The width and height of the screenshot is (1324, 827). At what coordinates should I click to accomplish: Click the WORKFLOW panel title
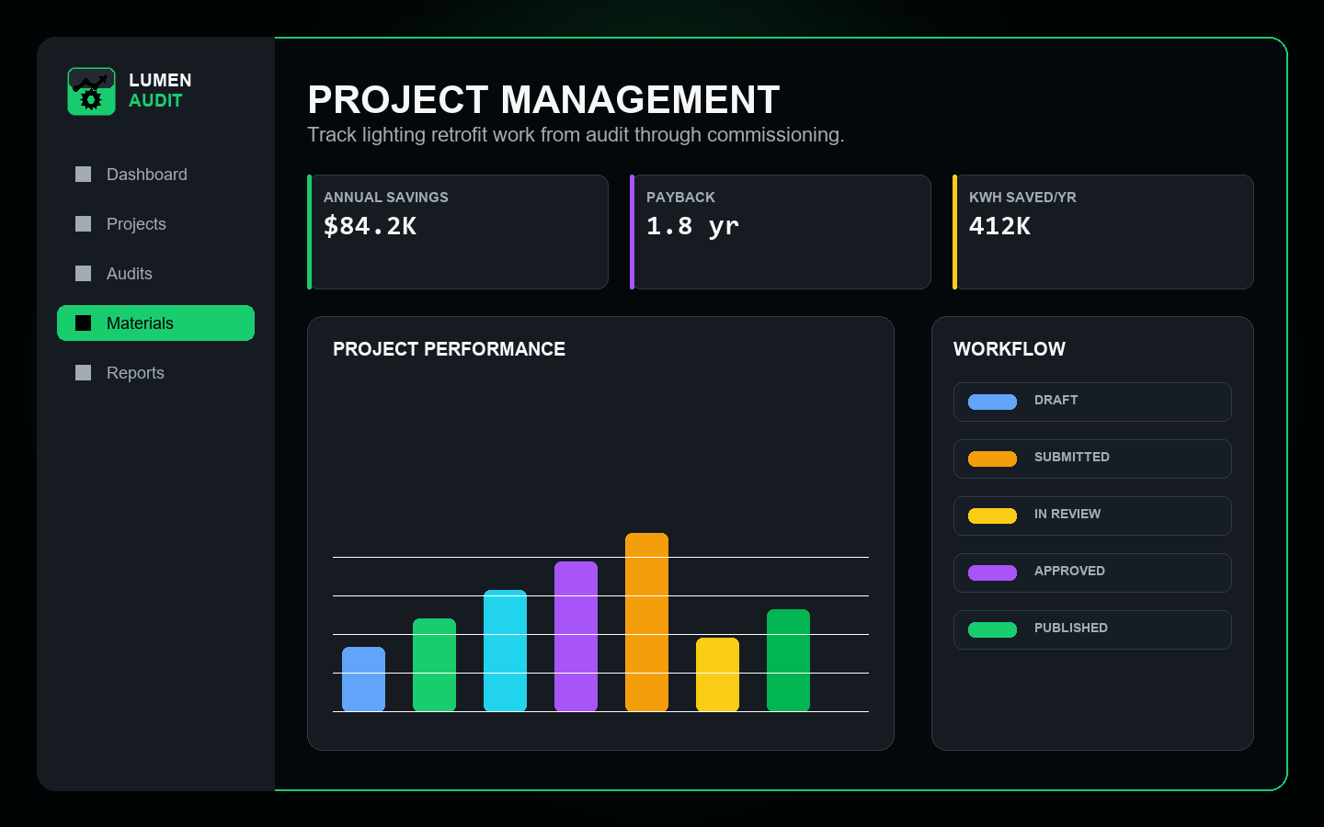[1010, 349]
